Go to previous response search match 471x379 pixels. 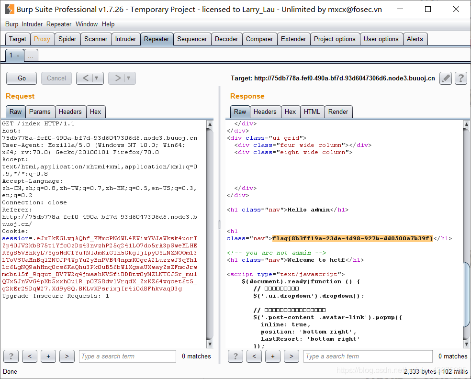coord(254,356)
